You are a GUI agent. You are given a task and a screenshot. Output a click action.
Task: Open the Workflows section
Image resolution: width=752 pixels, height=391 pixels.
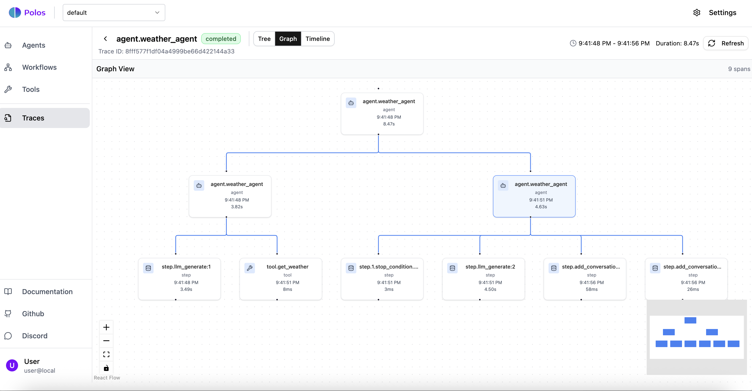tap(39, 67)
